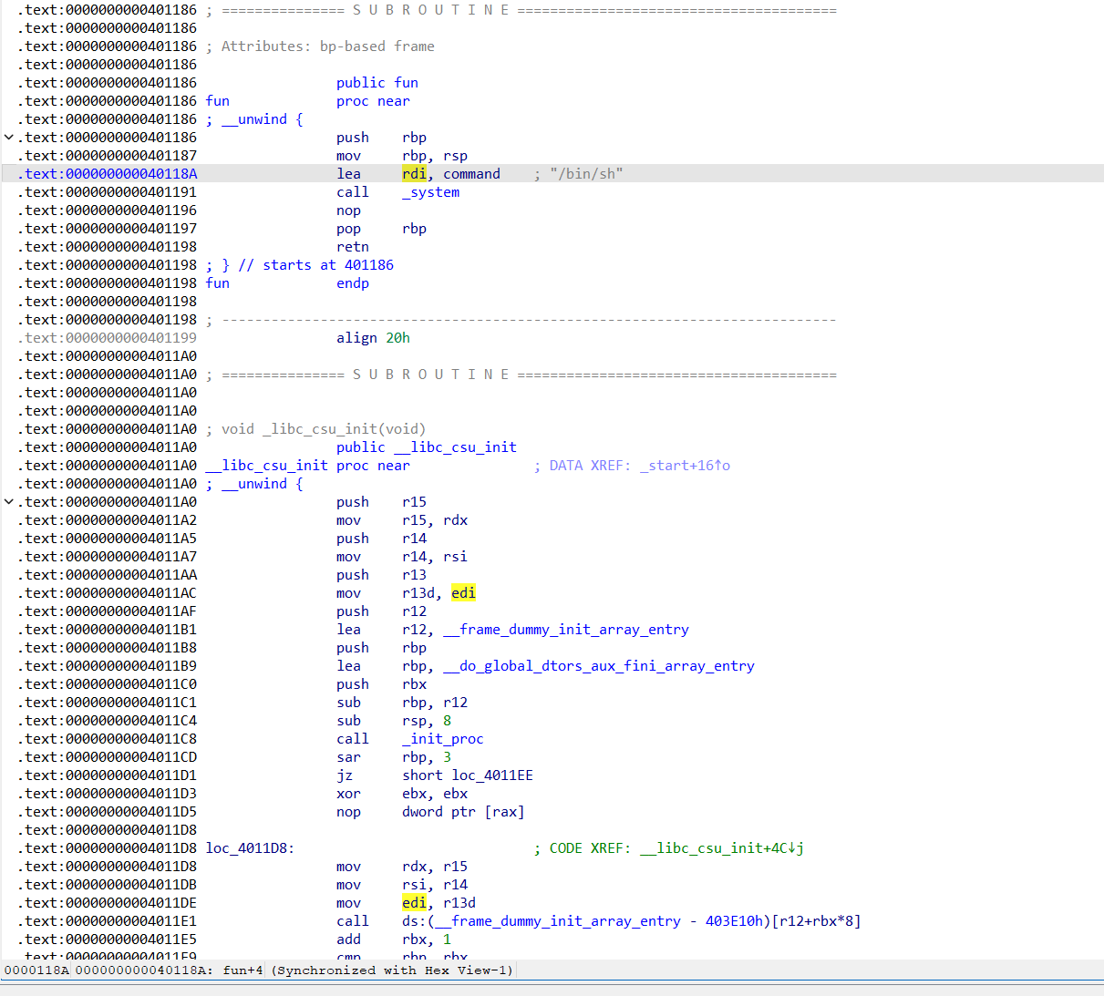The image size is (1104, 996).
Task: Click public fun declaration
Action: pyautogui.click(x=377, y=83)
